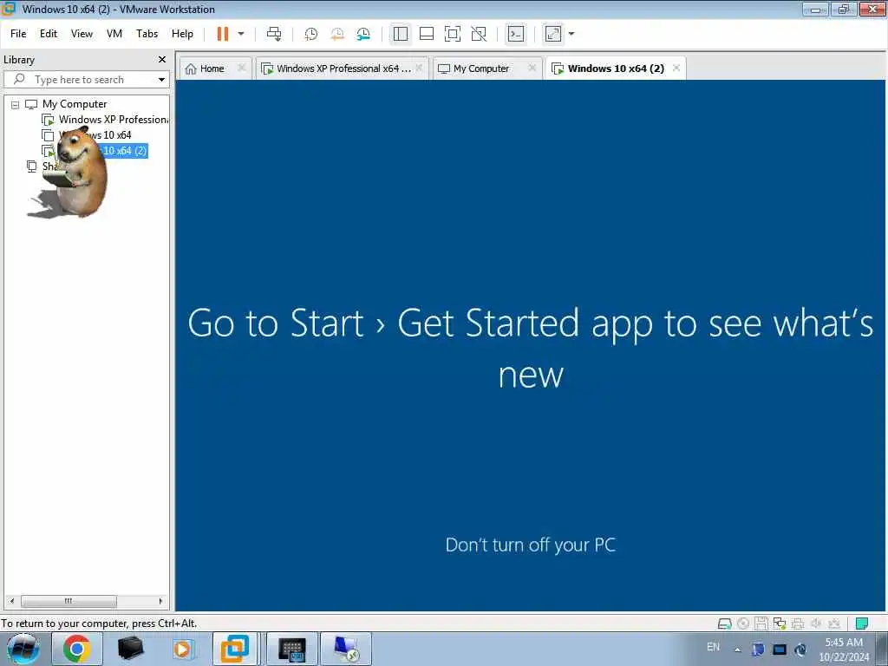Close the Windows XP Professional x64 tab
888x666 pixels.
pyautogui.click(x=419, y=68)
